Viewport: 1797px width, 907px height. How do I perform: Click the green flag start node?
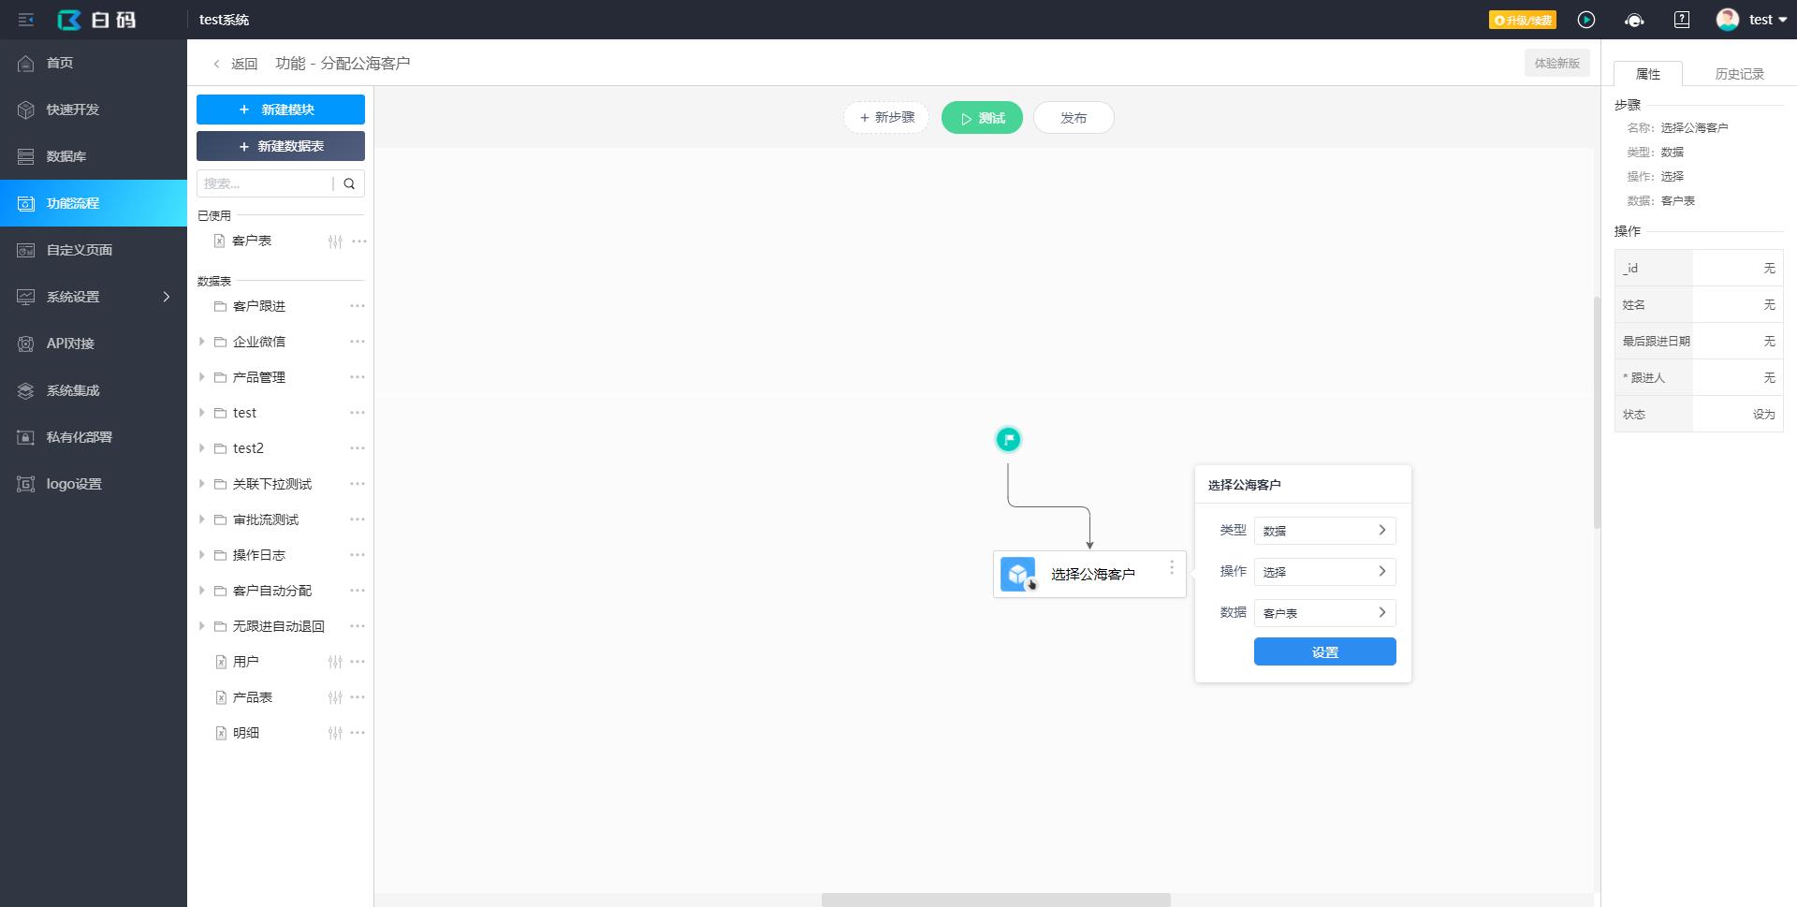click(1008, 439)
